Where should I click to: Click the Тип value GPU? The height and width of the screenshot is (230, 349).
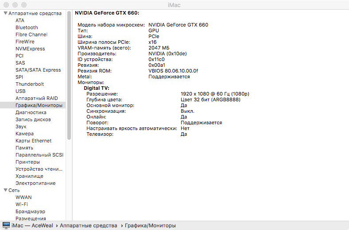[x=154, y=31]
